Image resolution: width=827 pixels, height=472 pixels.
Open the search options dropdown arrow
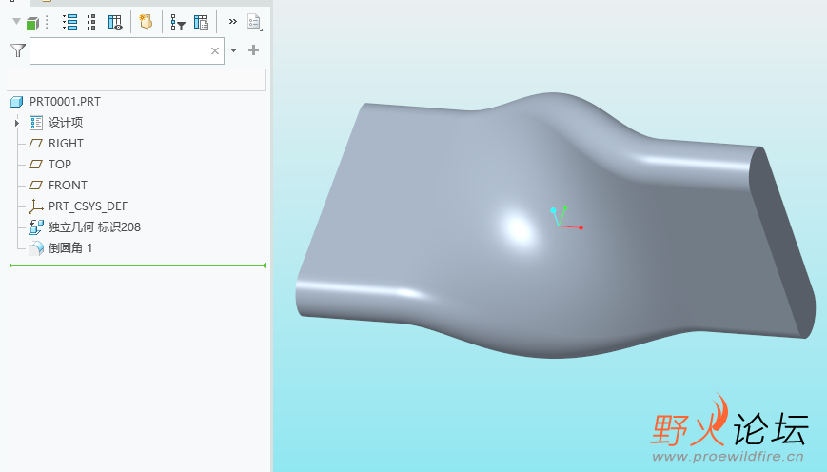click(x=234, y=50)
